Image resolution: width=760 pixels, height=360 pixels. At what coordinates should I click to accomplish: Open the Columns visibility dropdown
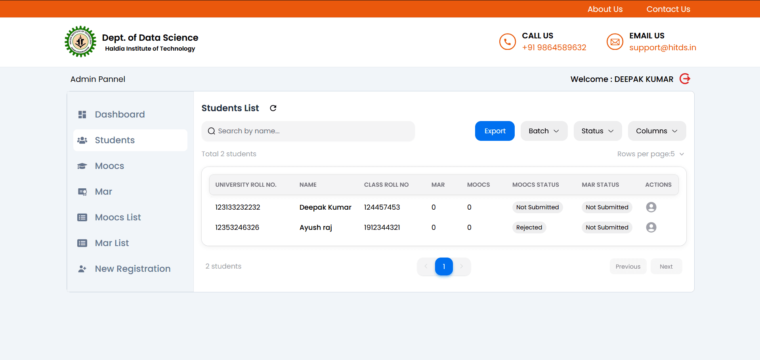[657, 131]
